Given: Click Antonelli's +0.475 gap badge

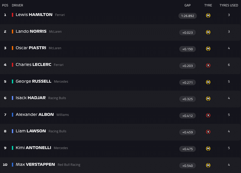Looking at the screenshot, I should (188, 149).
